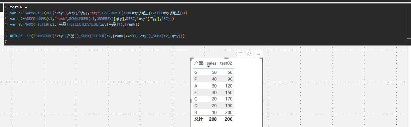Click the var s3 MAXX formula line
The height and width of the screenshot is (127, 411).
pos(74,24)
